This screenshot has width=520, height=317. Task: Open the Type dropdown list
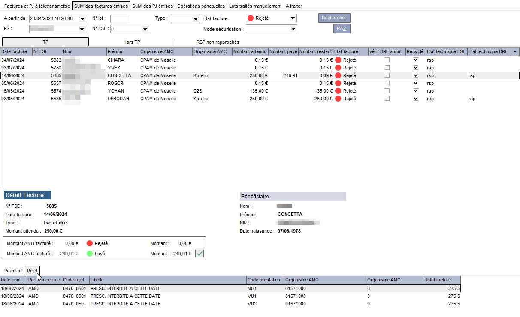(185, 18)
